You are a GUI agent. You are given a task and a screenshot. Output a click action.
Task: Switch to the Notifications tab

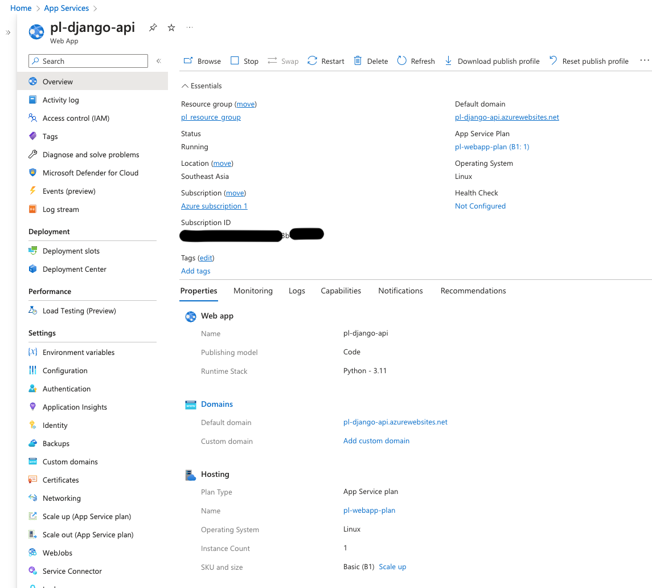400,291
